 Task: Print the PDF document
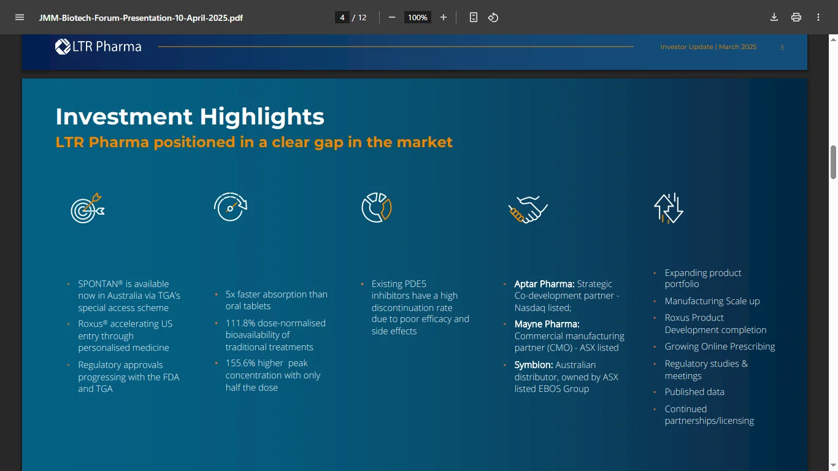tap(796, 17)
